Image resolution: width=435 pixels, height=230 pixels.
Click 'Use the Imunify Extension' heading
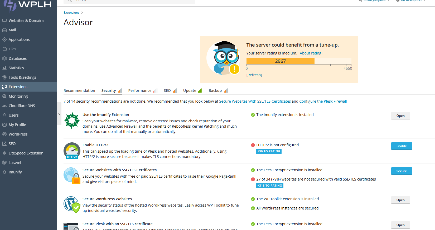click(x=106, y=115)
